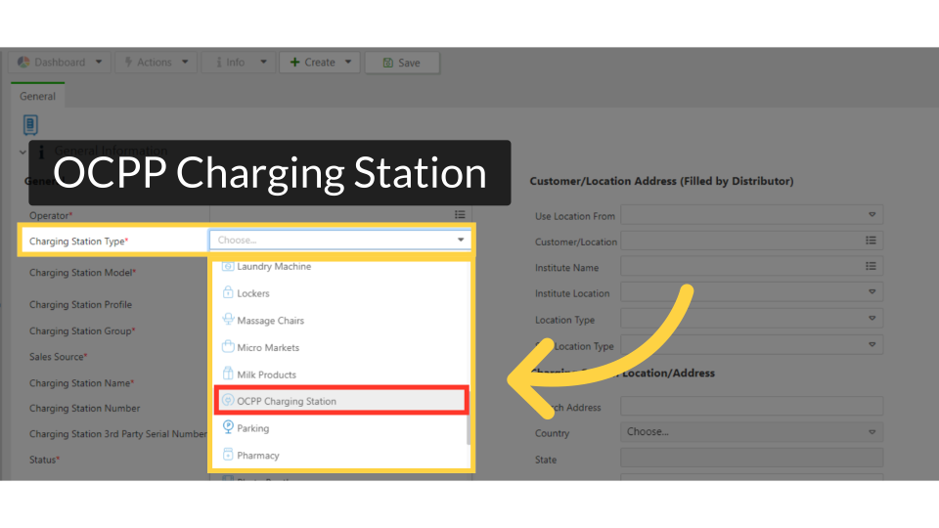Open the Institute Name list picker icon
Screen dimensions: 939x528
[871, 266]
